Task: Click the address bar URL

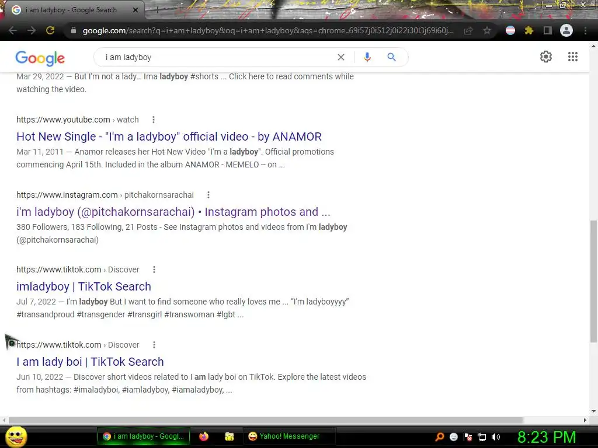Action: coord(268,30)
